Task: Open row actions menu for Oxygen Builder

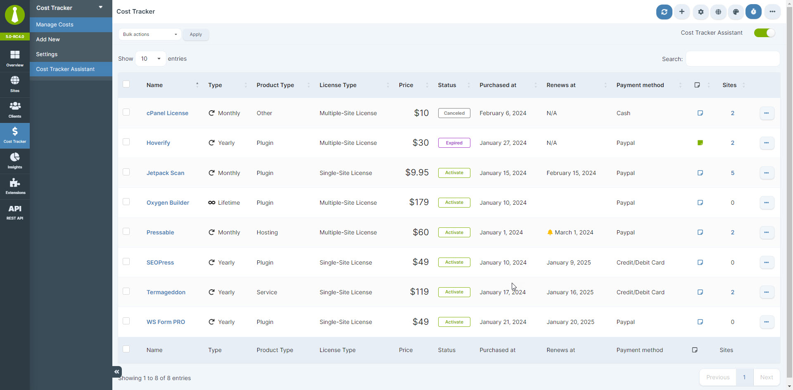Action: [x=767, y=203]
